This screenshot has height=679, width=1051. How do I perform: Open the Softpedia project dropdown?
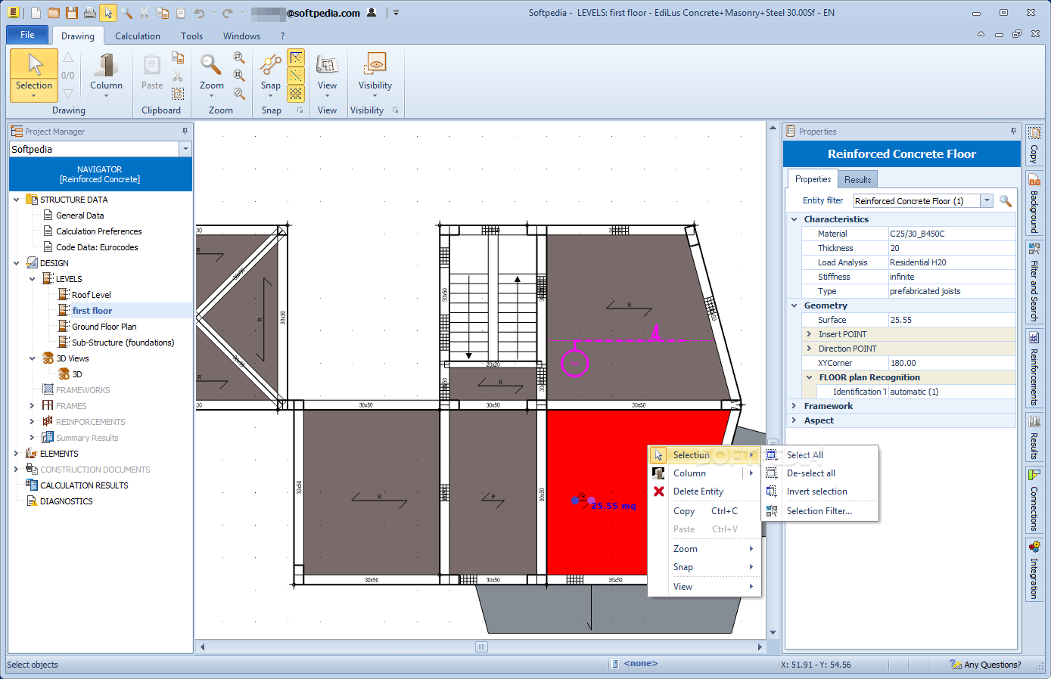click(x=185, y=149)
